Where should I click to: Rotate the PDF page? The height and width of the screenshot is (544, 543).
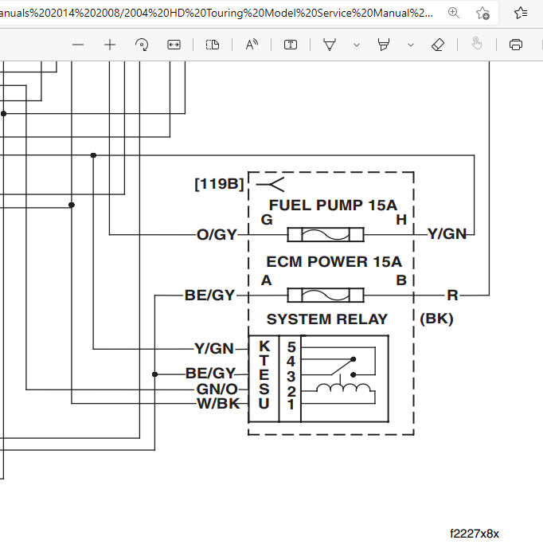[143, 45]
